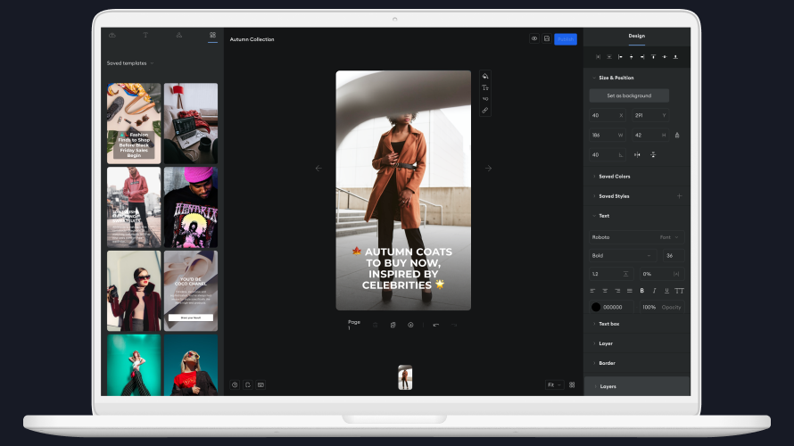The height and width of the screenshot is (446, 794).
Task: Switch to the Design tab
Action: [636, 36]
